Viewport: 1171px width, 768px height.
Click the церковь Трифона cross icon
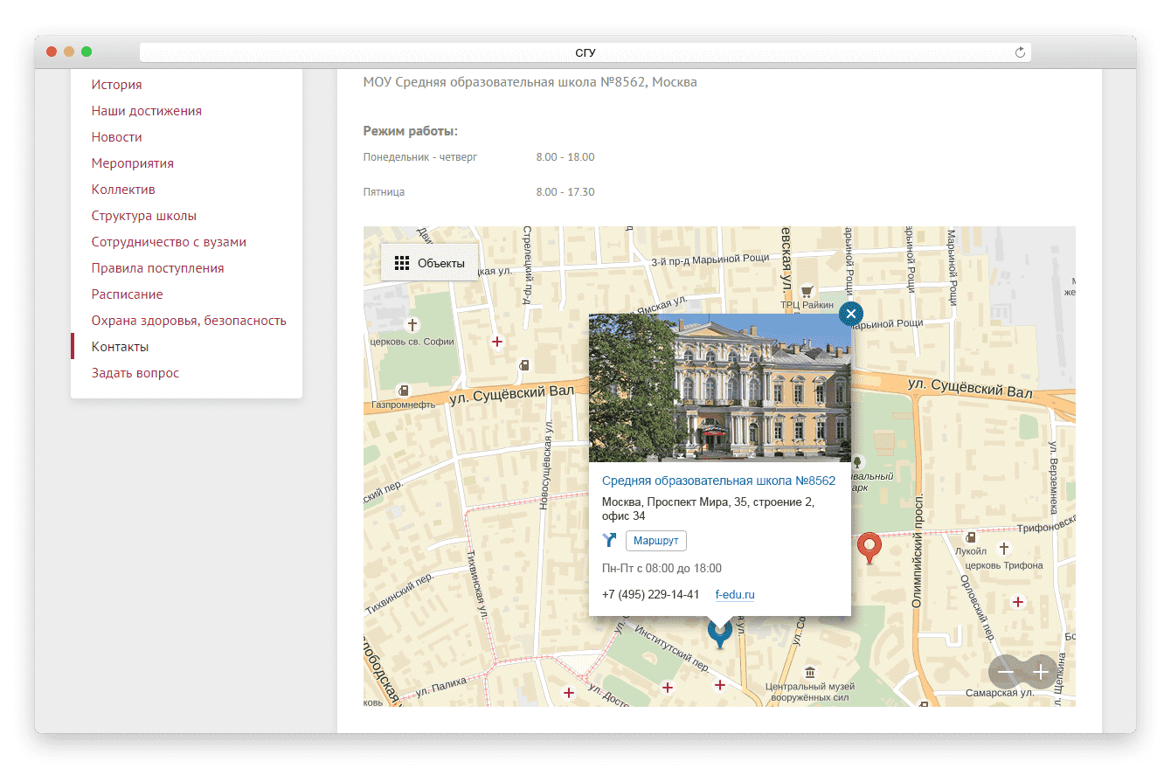(x=1004, y=549)
